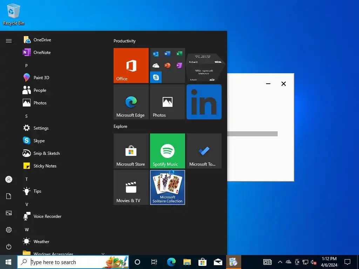The height and width of the screenshot is (269, 359).
Task: Open Documents from Start sidebar
Action: [x=9, y=196]
